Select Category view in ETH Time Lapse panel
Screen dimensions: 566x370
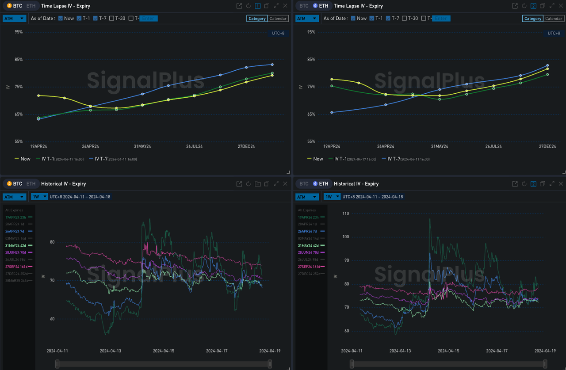click(x=532, y=19)
